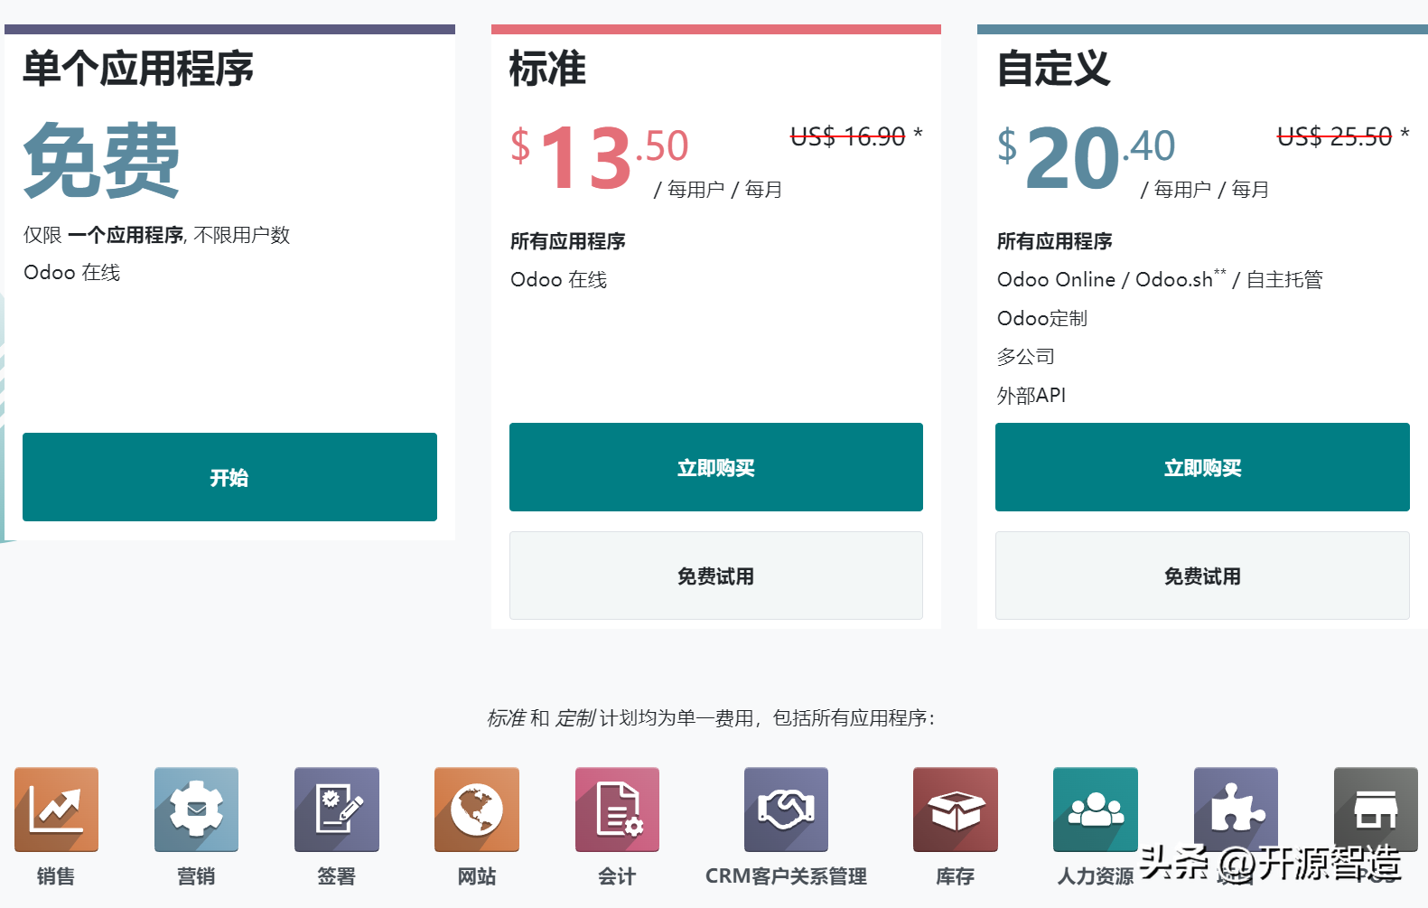Click the $13.50 standard price
The width and height of the screenshot is (1428, 908).
(x=599, y=156)
